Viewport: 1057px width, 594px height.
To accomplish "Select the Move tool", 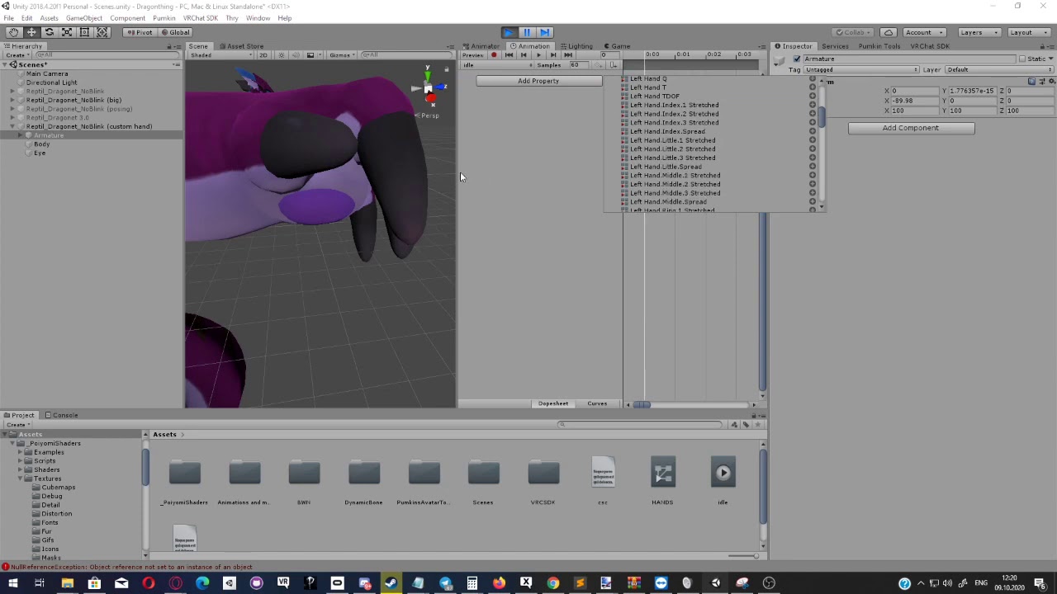I will [x=31, y=32].
